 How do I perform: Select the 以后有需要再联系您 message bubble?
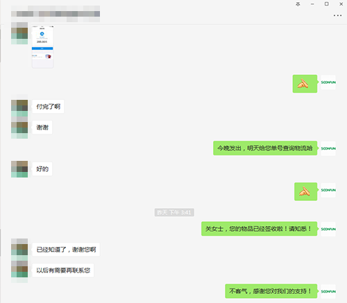[63, 270]
